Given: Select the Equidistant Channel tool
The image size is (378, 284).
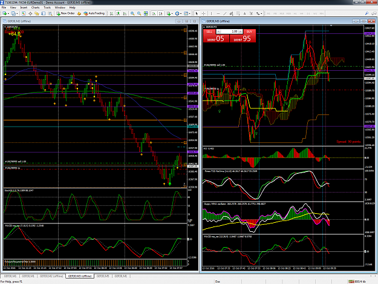Looking at the screenshot, I should coord(231,13).
